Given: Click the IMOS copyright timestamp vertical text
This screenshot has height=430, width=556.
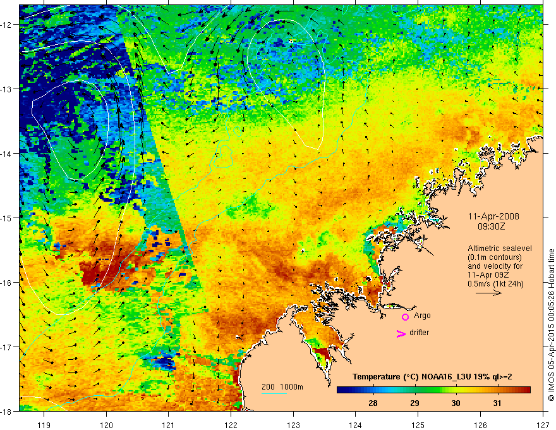Looking at the screenshot, I should point(551,326).
